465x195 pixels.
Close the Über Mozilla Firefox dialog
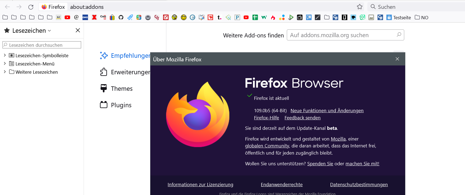(397, 59)
